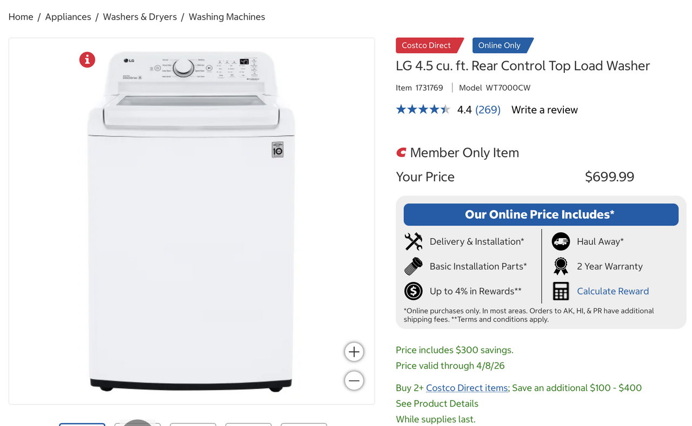Click the 2 Year Warranty ribbon icon
The width and height of the screenshot is (692, 426).
tap(561, 266)
